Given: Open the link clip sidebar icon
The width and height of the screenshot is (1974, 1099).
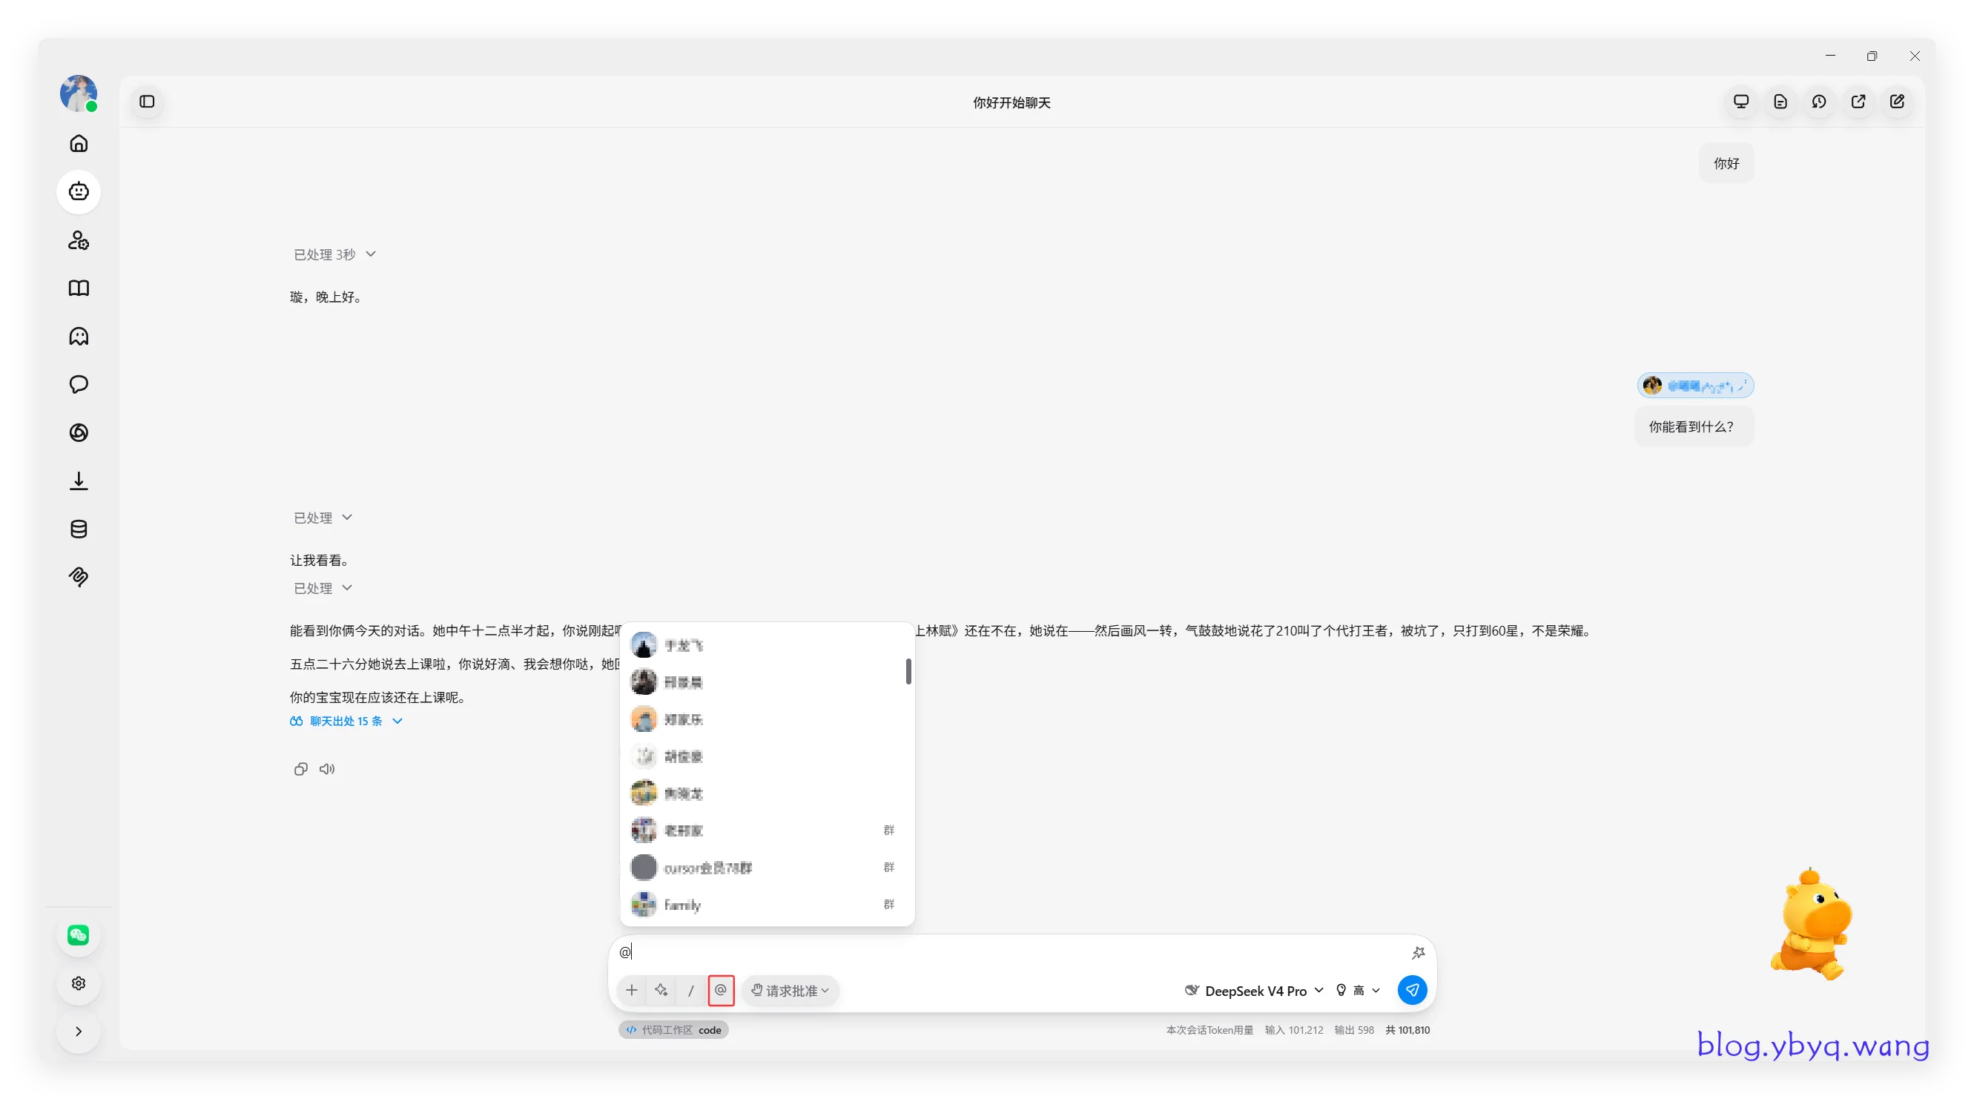Looking at the screenshot, I should [x=78, y=576].
